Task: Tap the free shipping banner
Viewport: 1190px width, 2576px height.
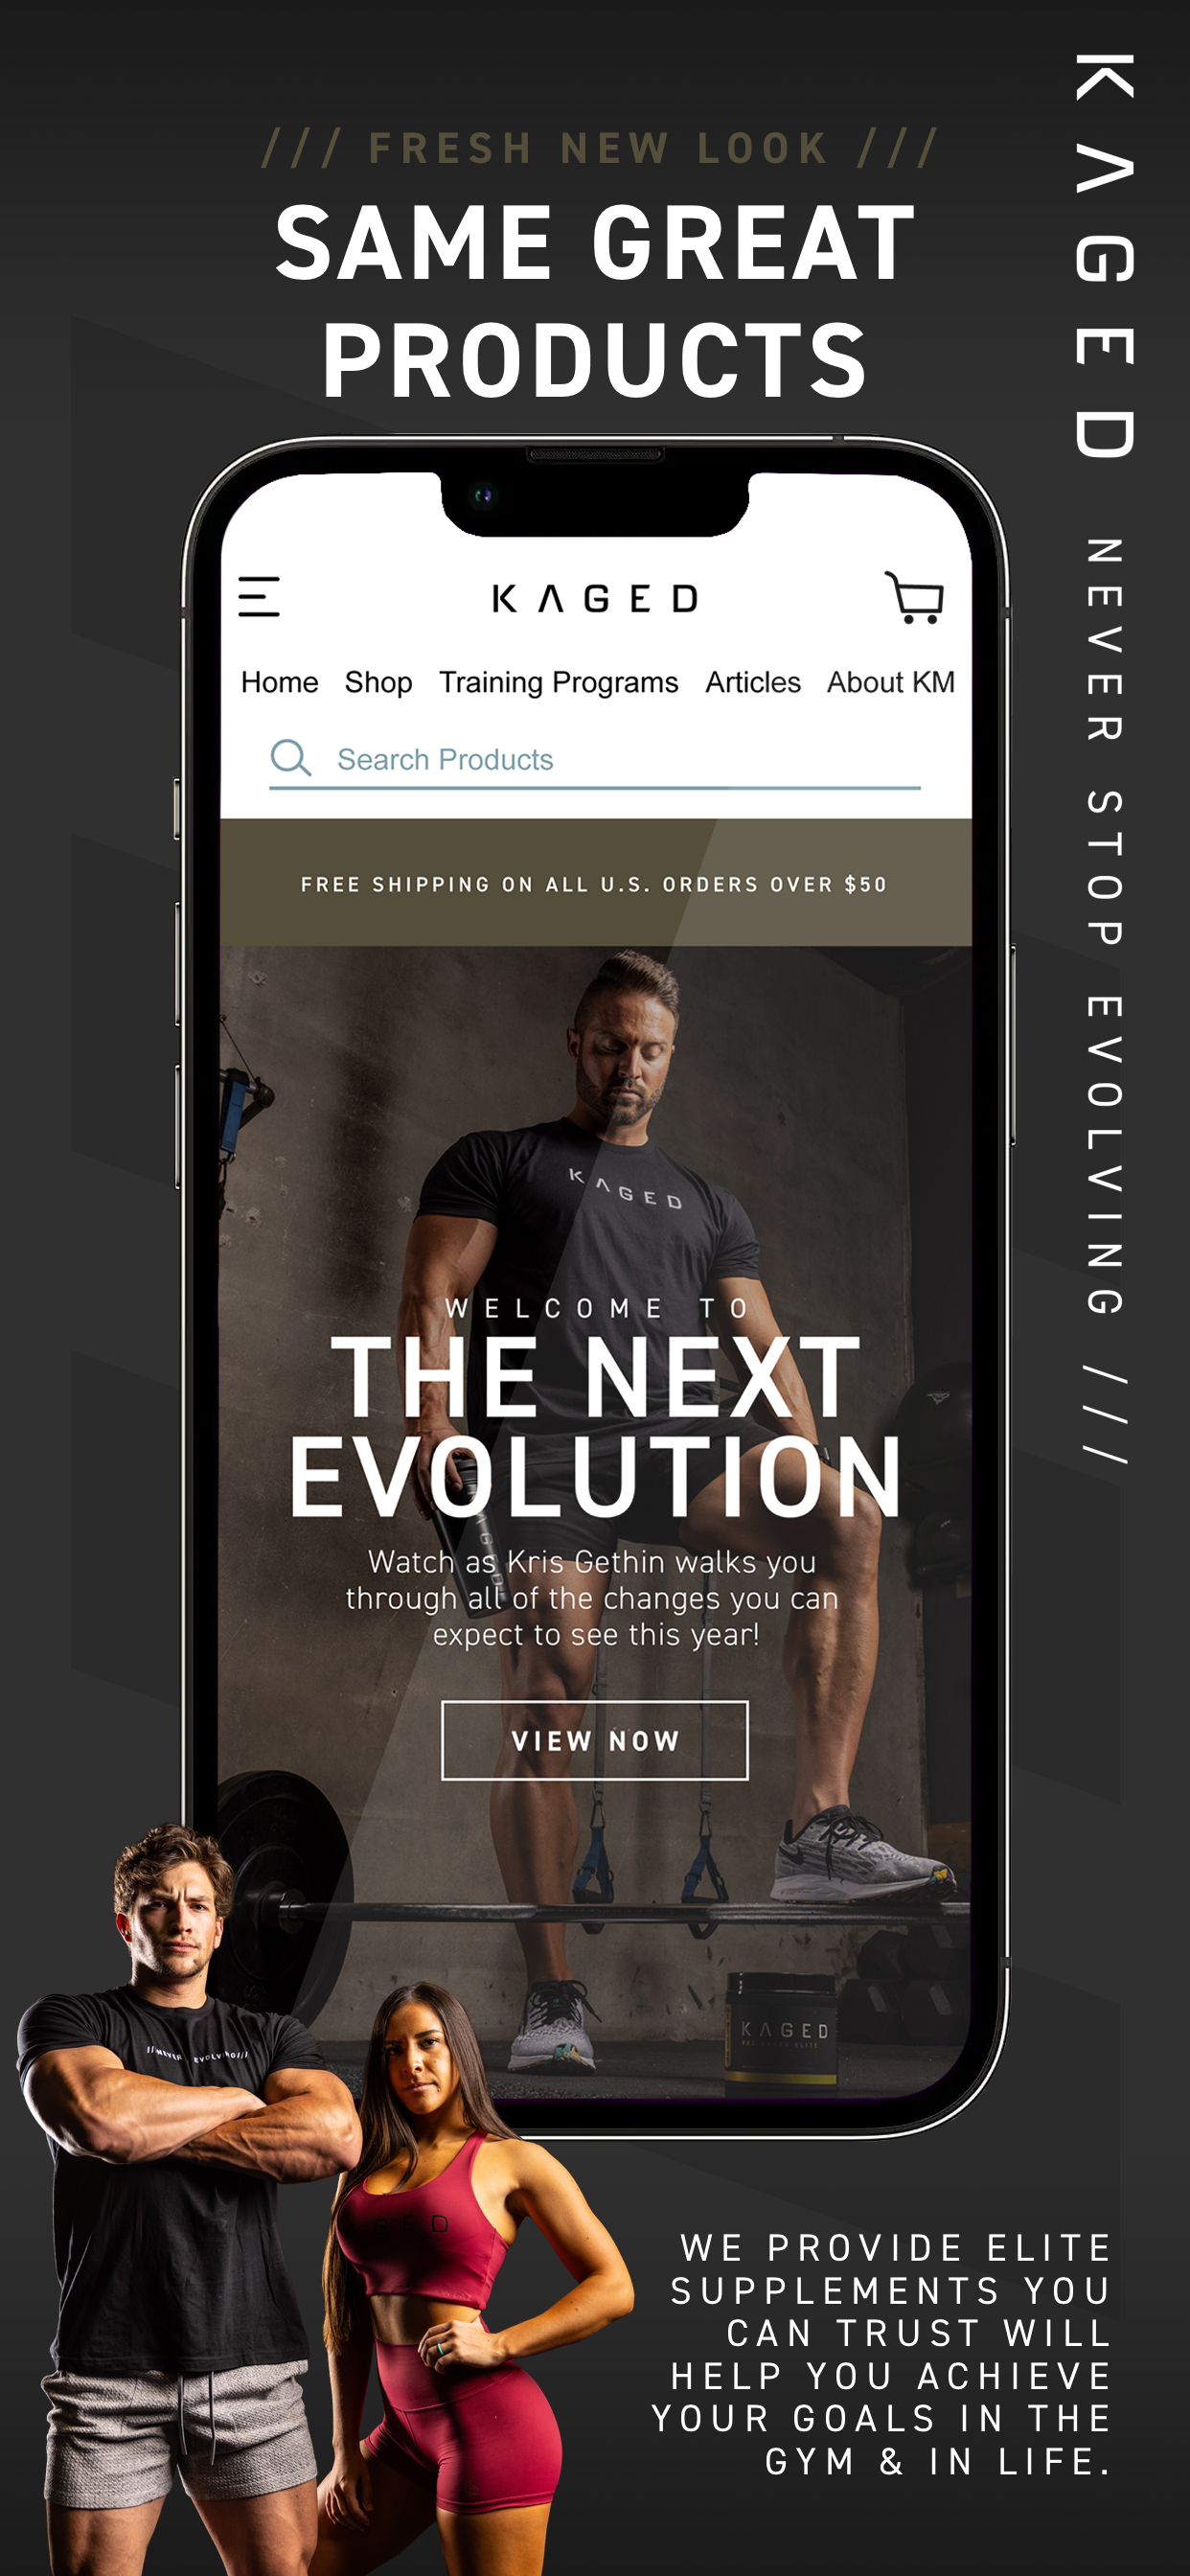Action: pos(595,883)
